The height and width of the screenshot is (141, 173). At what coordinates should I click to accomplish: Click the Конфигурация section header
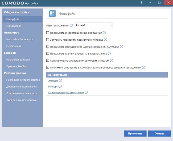107,75
